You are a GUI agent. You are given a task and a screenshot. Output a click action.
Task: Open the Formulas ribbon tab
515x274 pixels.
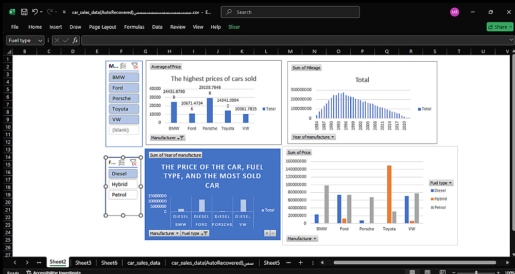[x=134, y=27]
